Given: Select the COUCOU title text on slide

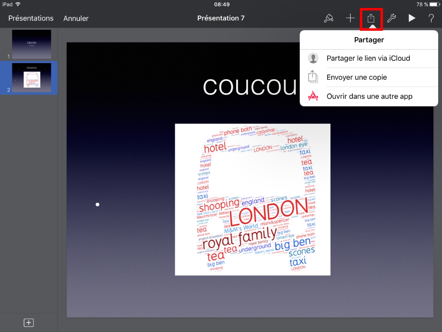Looking at the screenshot, I should [x=249, y=87].
